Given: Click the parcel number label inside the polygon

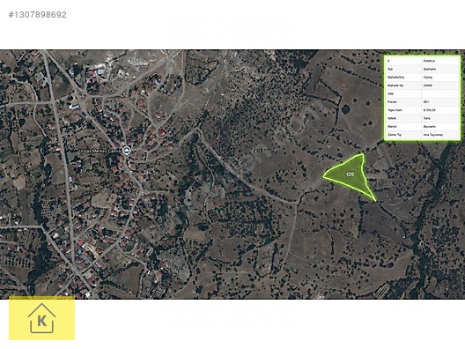Looking at the screenshot, I should (350, 174).
